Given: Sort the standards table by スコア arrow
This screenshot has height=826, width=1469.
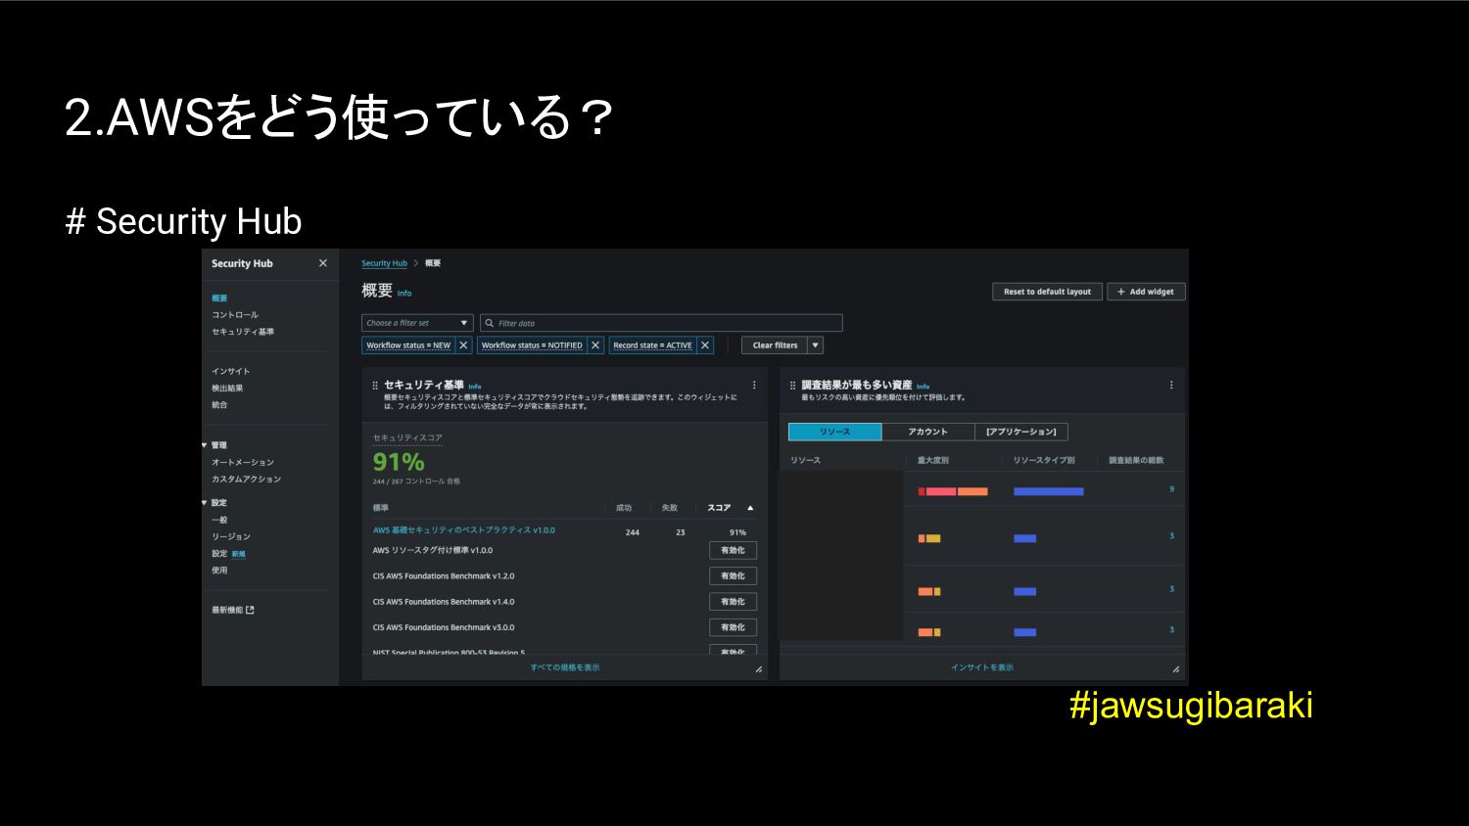Looking at the screenshot, I should 750,508.
